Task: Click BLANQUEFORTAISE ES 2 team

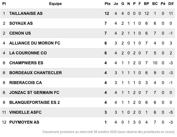Action: click(x=35, y=102)
